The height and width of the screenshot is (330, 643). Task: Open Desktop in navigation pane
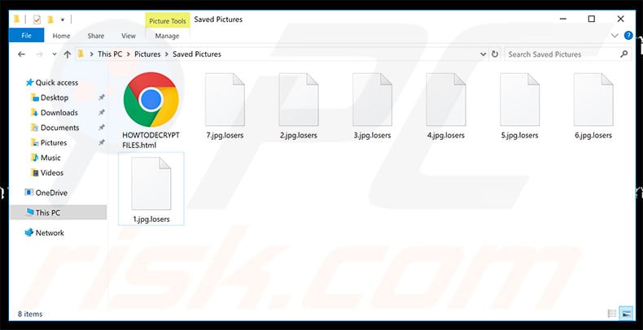coord(55,98)
